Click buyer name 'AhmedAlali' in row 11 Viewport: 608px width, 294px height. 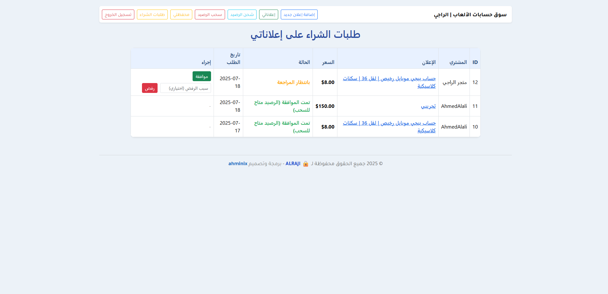pos(454,106)
